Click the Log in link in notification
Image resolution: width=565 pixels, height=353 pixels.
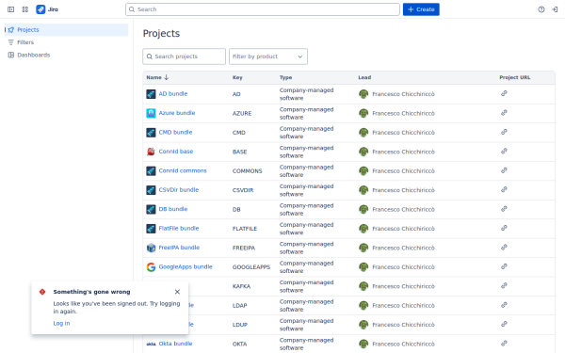[61, 324]
